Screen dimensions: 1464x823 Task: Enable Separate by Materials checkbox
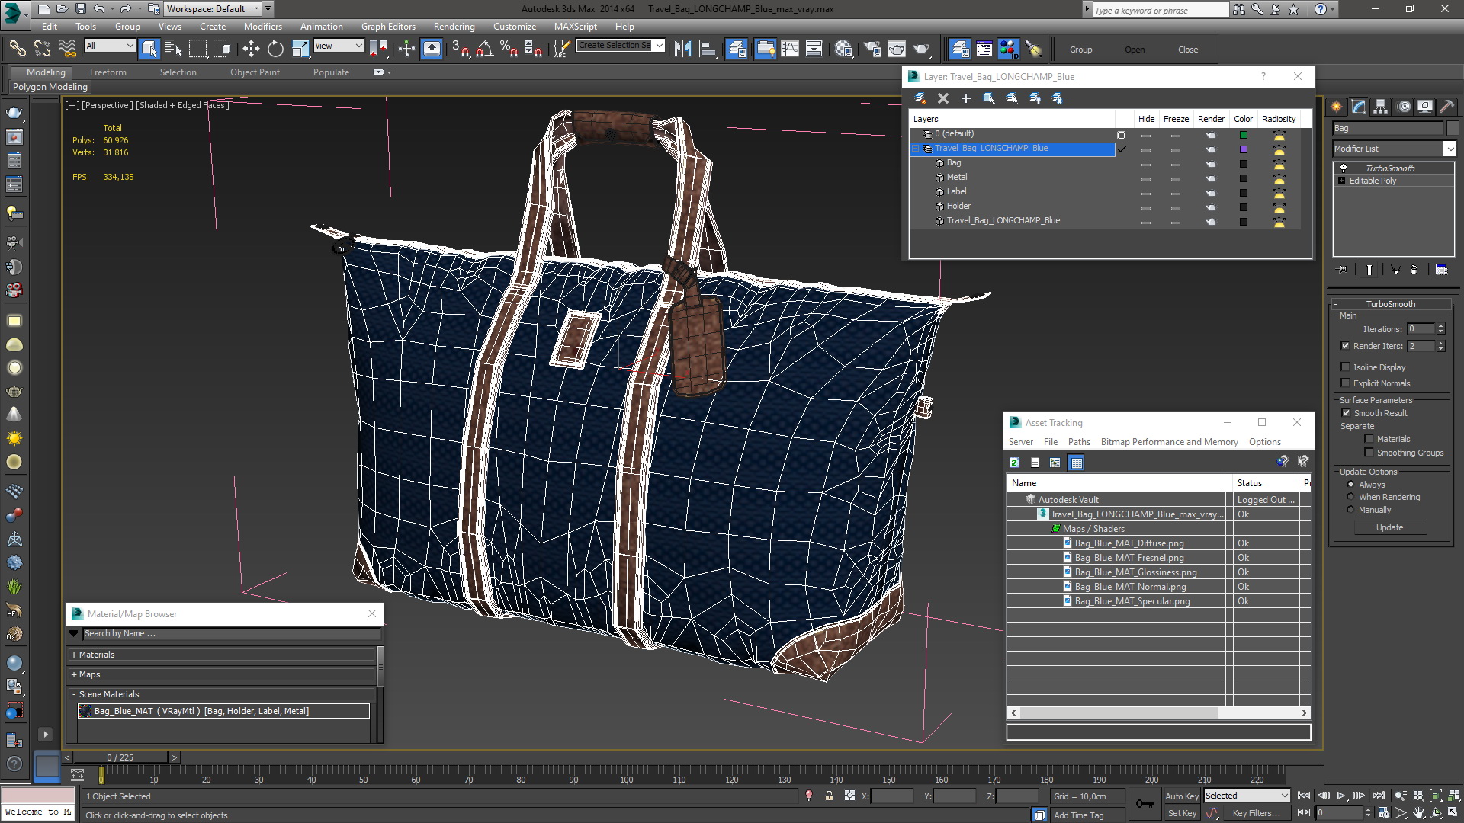point(1369,439)
